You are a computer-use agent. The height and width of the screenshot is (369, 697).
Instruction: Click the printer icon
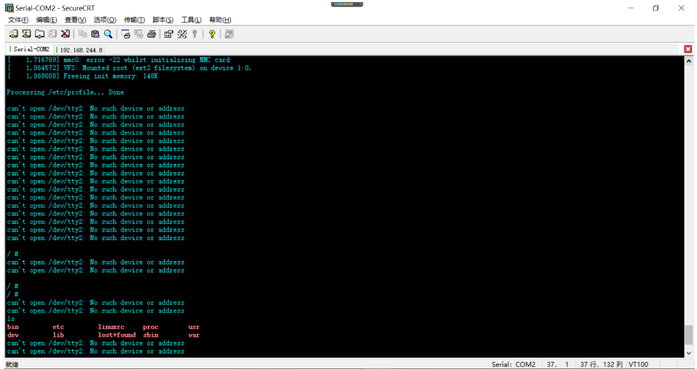tap(152, 34)
